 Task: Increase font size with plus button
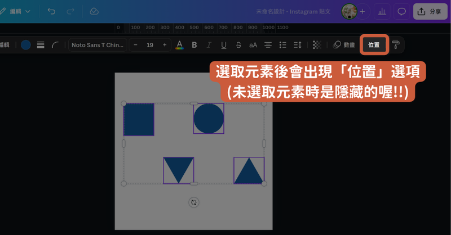165,45
